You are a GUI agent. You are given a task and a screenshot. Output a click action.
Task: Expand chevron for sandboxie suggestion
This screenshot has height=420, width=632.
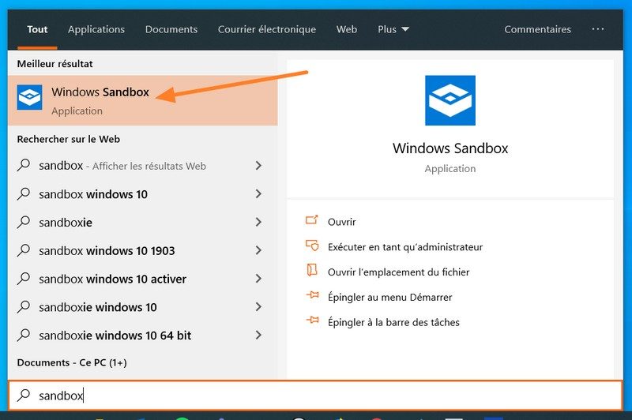tap(258, 222)
